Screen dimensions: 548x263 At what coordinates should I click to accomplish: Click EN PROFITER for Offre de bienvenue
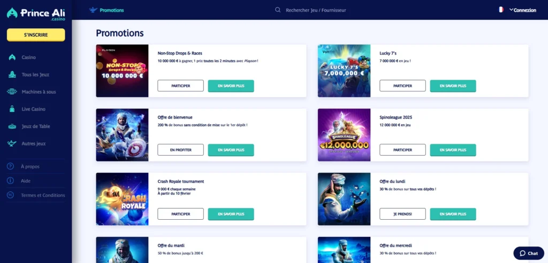tap(180, 150)
